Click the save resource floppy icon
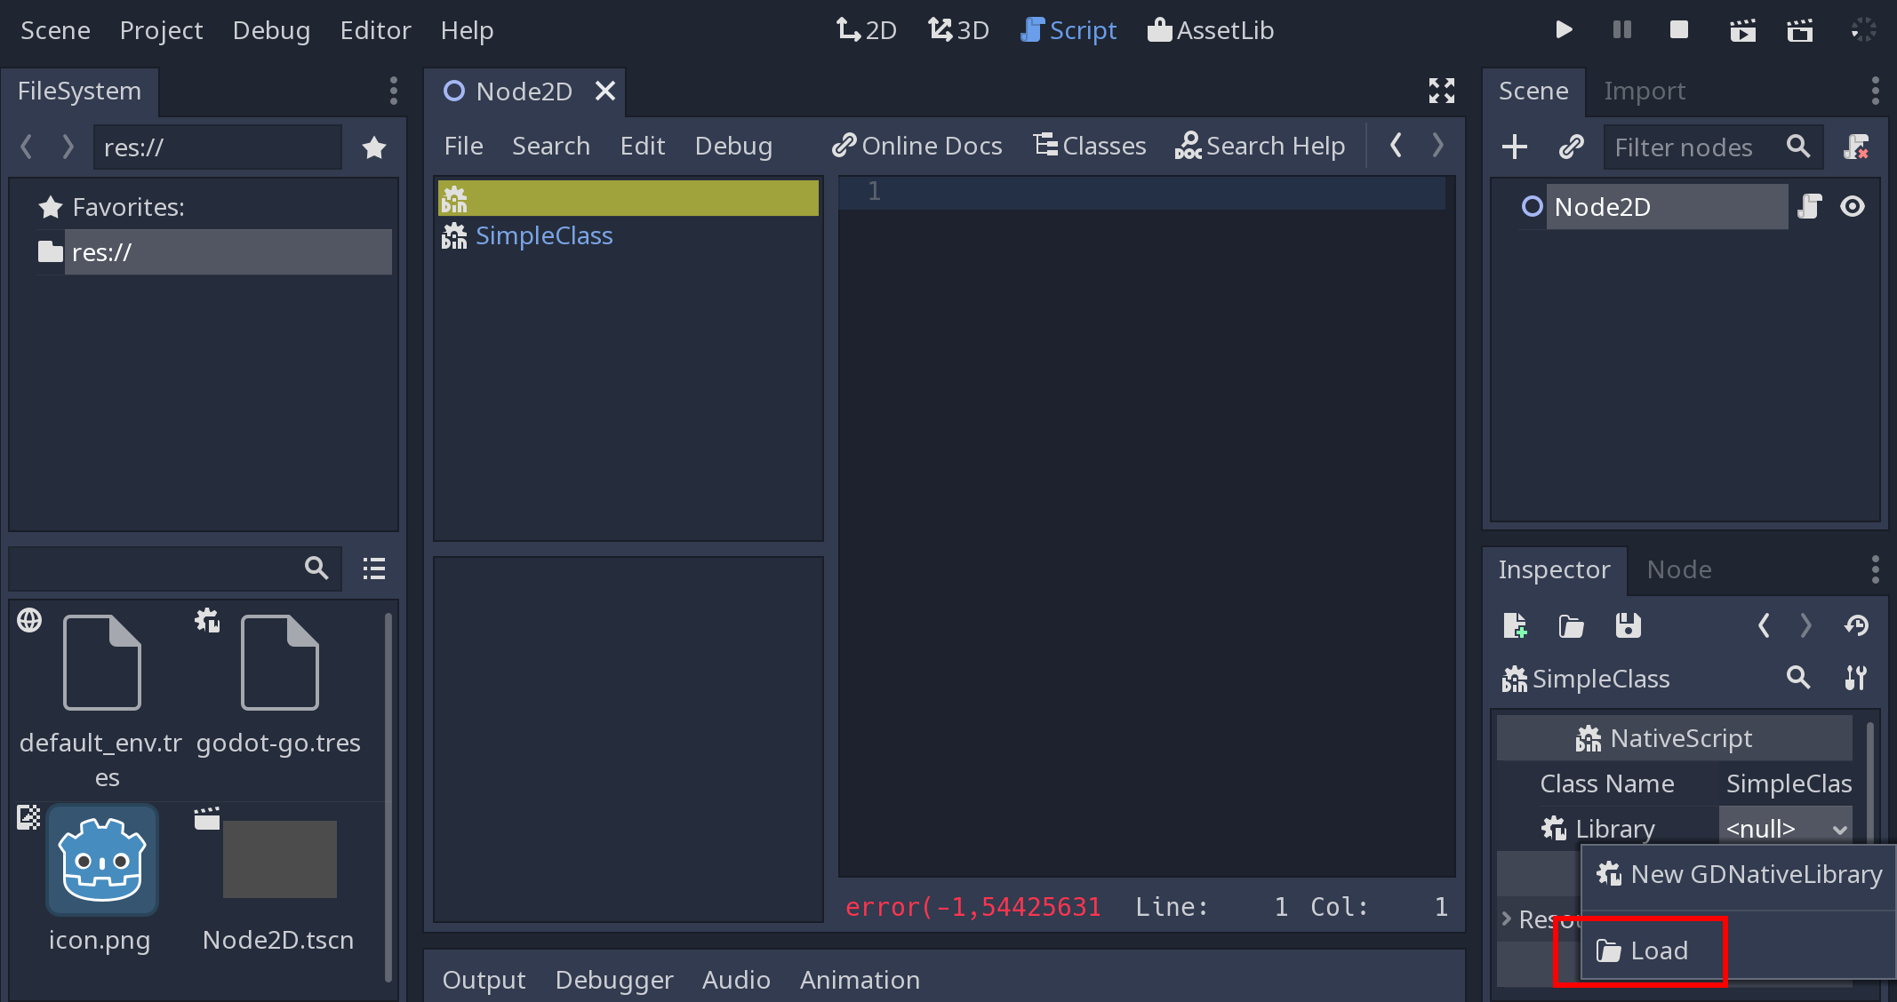The image size is (1897, 1002). click(1628, 625)
